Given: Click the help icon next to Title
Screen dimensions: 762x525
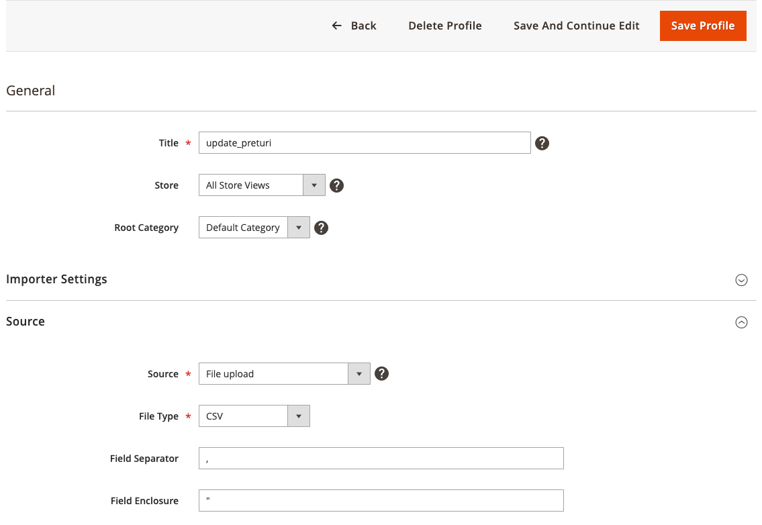Looking at the screenshot, I should point(542,144).
